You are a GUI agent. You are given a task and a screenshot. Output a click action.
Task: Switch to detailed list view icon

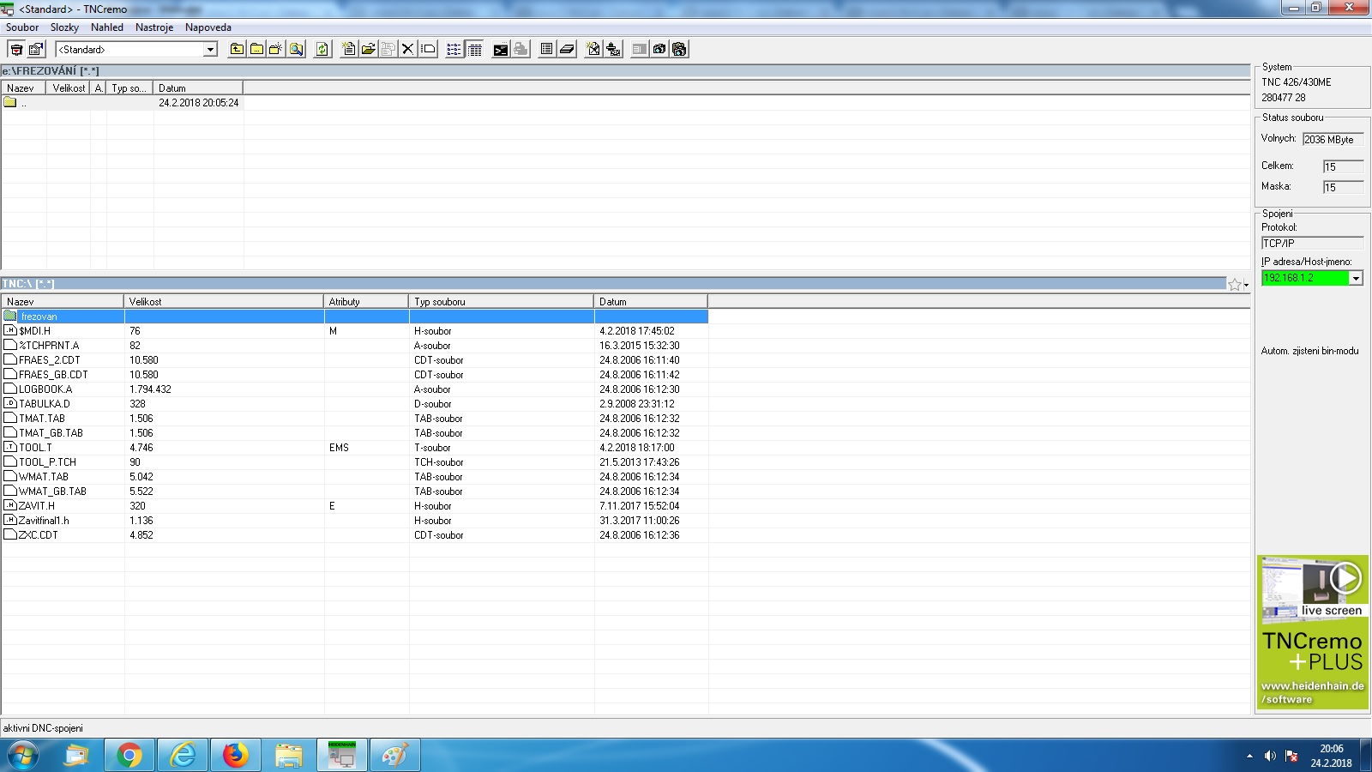tap(474, 50)
